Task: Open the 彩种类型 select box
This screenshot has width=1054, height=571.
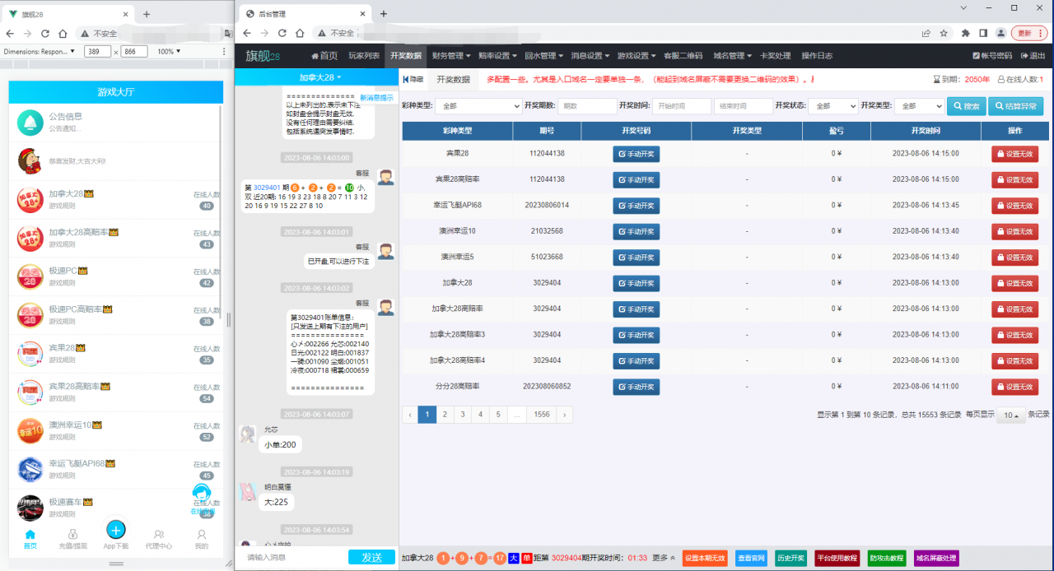Action: pos(478,106)
